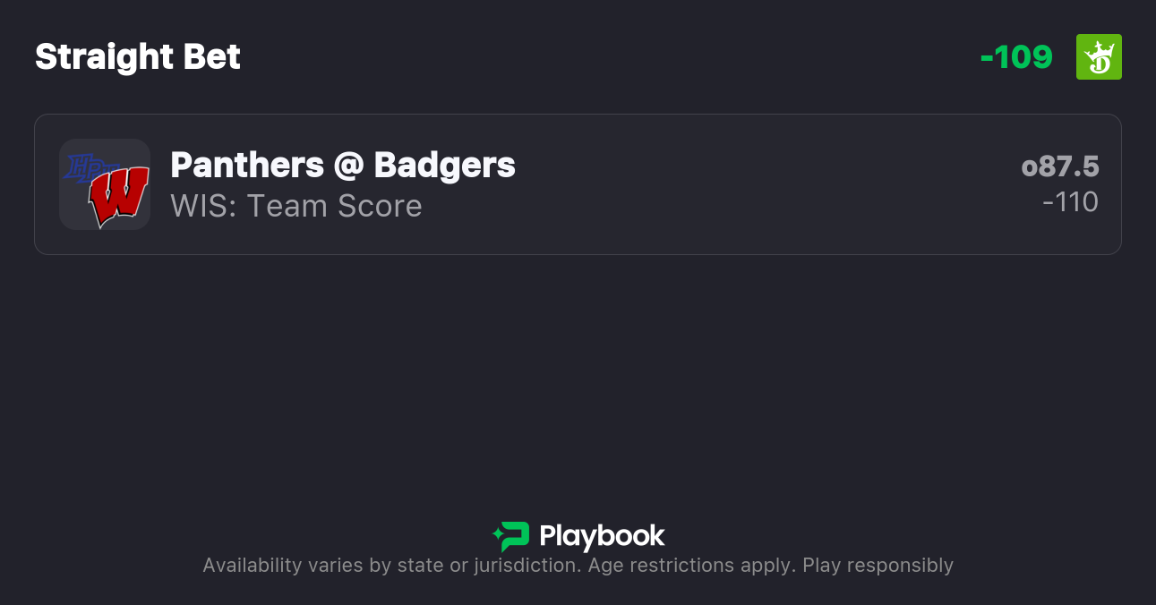Select the o87.5 over line
Screen dimensions: 1156x605
pyautogui.click(x=1060, y=166)
